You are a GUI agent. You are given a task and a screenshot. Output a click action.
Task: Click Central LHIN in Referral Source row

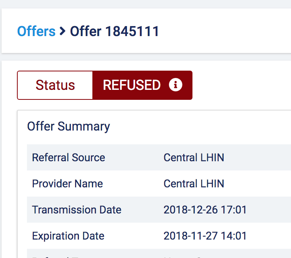[194, 157]
